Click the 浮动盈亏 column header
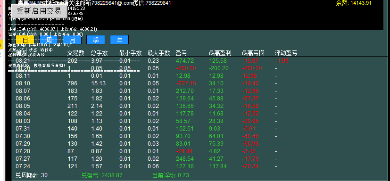This screenshot has width=390, height=181. [x=286, y=53]
